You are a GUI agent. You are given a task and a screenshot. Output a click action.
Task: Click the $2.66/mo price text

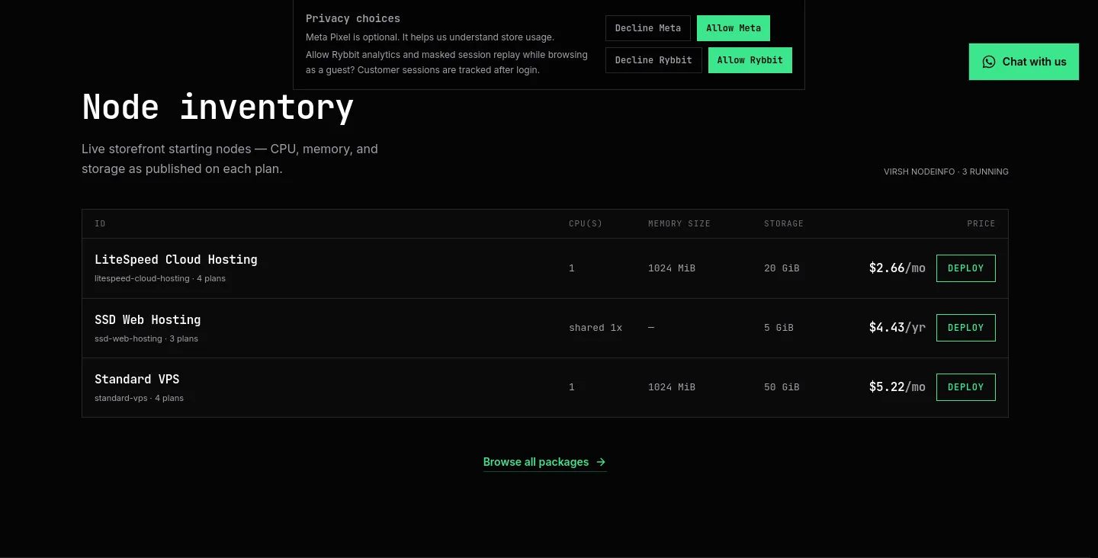(897, 268)
